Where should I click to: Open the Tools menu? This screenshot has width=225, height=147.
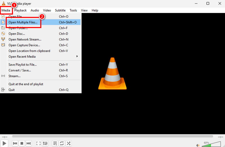click(x=73, y=10)
